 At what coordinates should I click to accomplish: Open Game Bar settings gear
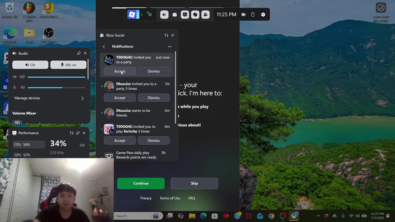[x=263, y=14]
